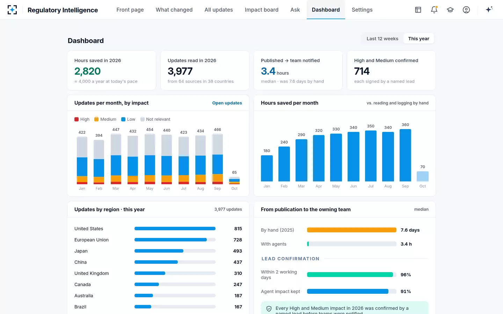Open notifications bell

434,10
